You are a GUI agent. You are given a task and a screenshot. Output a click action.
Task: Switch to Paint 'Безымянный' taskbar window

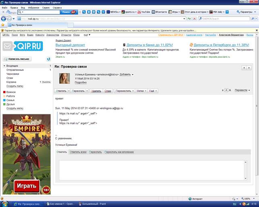pyautogui.click(x=92, y=204)
